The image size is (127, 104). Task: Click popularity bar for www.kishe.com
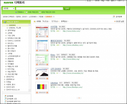coord(59,31)
